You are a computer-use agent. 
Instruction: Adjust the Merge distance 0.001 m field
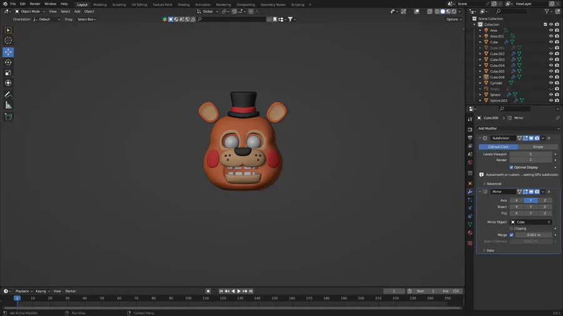pyautogui.click(x=534, y=235)
